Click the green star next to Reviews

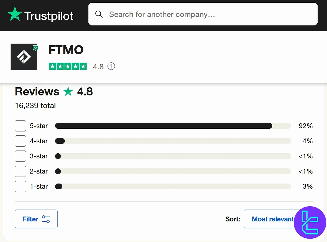[68, 92]
